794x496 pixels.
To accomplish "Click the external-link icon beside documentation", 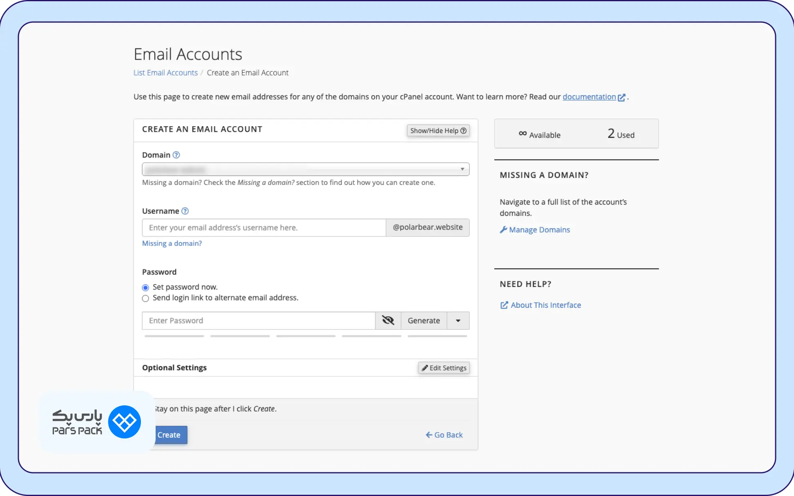I will 622,97.
